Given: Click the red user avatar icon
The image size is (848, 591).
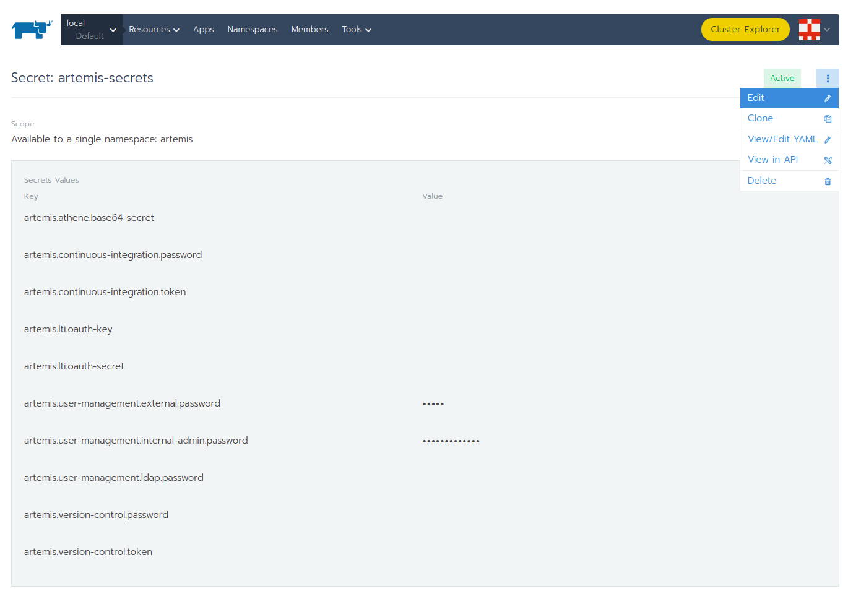Looking at the screenshot, I should pyautogui.click(x=809, y=30).
